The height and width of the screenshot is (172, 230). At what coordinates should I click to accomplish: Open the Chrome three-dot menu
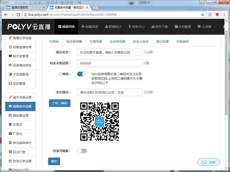coord(224,15)
